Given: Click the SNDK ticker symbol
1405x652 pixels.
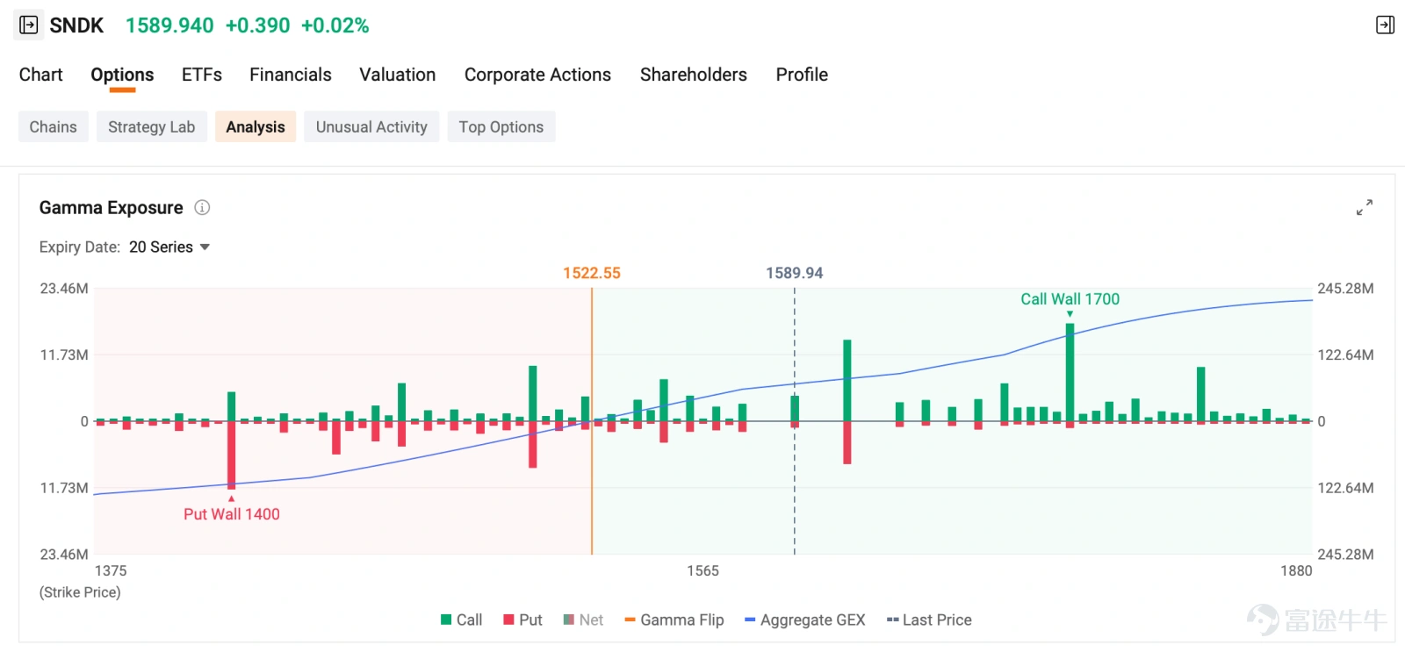Looking at the screenshot, I should click(x=76, y=25).
